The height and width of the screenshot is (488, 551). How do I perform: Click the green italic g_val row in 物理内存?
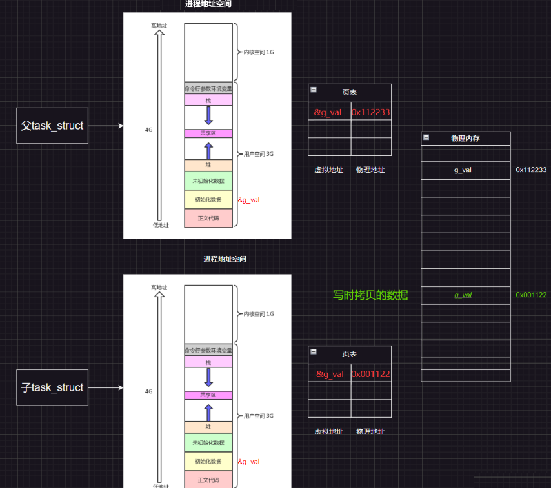point(466,295)
